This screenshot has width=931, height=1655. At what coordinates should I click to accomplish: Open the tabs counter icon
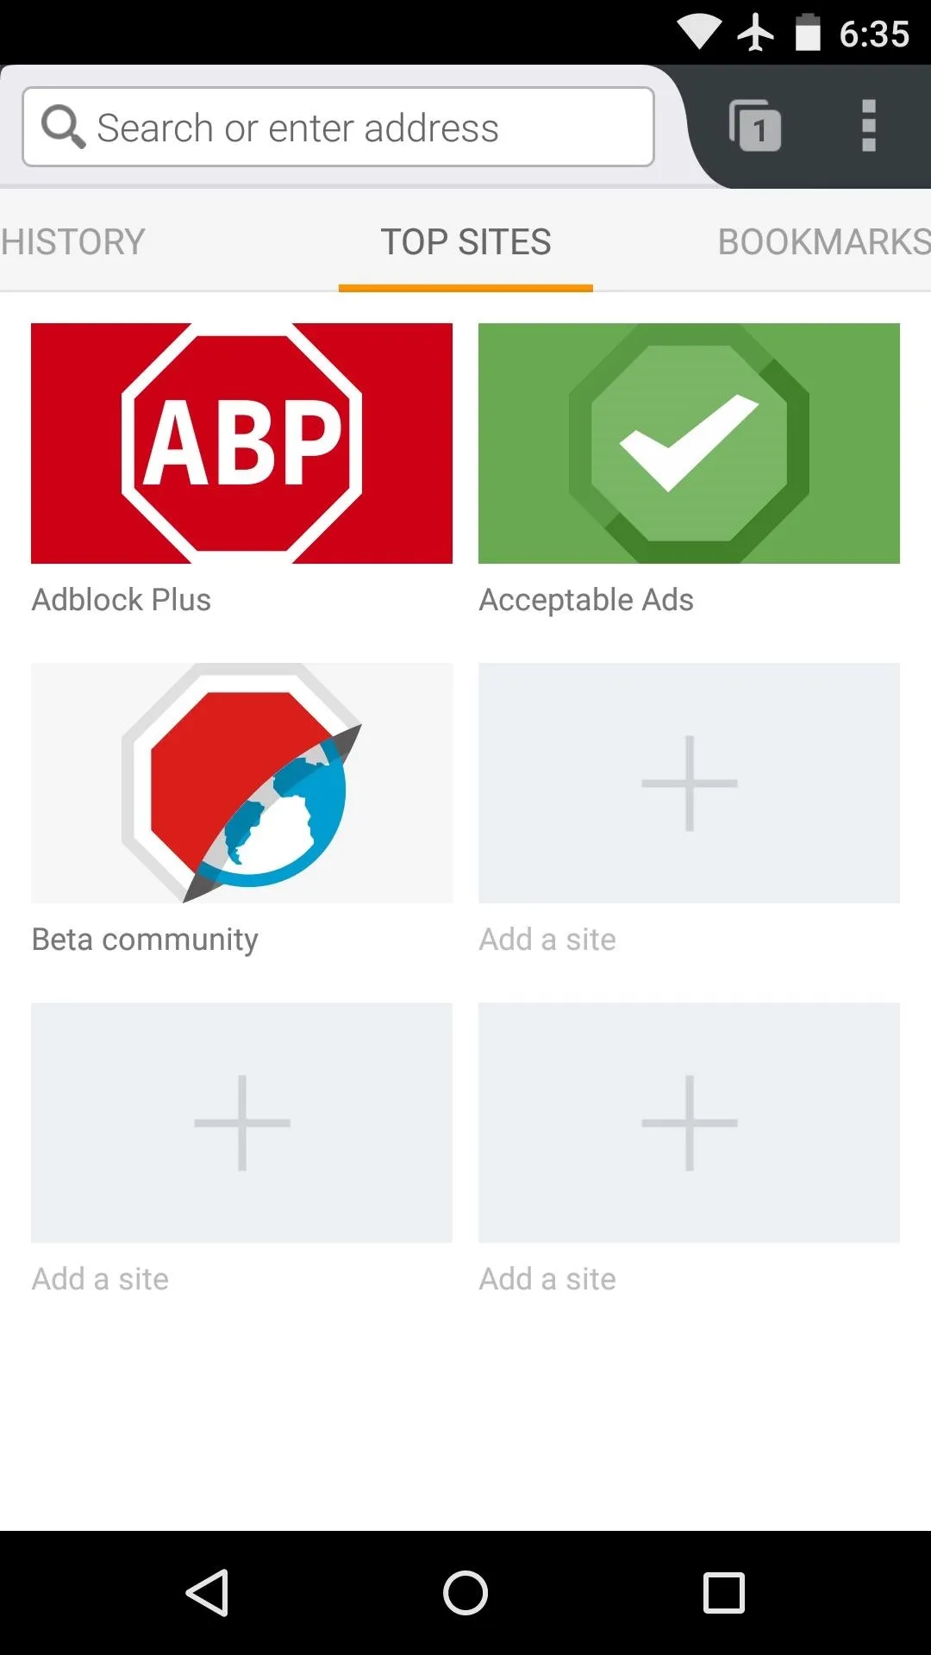[755, 126]
